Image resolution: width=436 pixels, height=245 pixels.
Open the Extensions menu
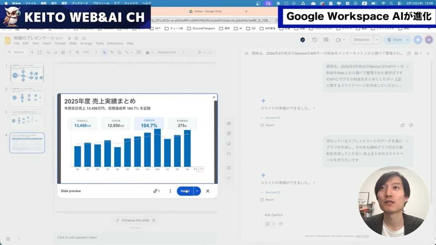point(115,44)
